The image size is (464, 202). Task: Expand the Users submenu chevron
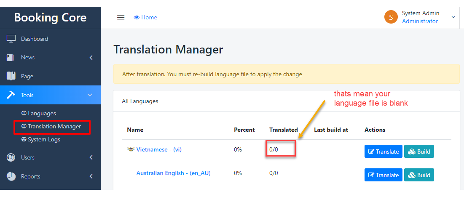coord(91,157)
